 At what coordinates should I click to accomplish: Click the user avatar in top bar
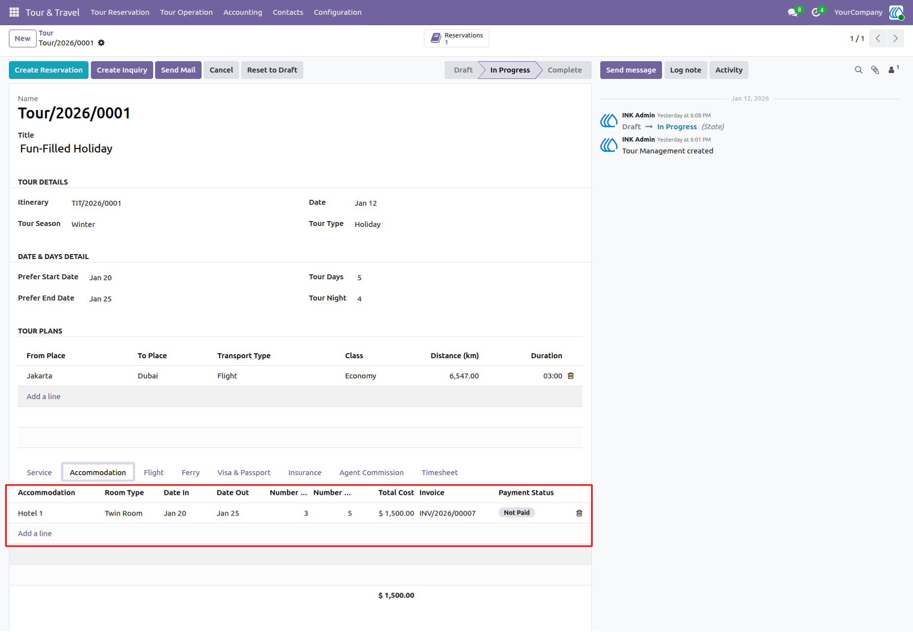pyautogui.click(x=896, y=12)
